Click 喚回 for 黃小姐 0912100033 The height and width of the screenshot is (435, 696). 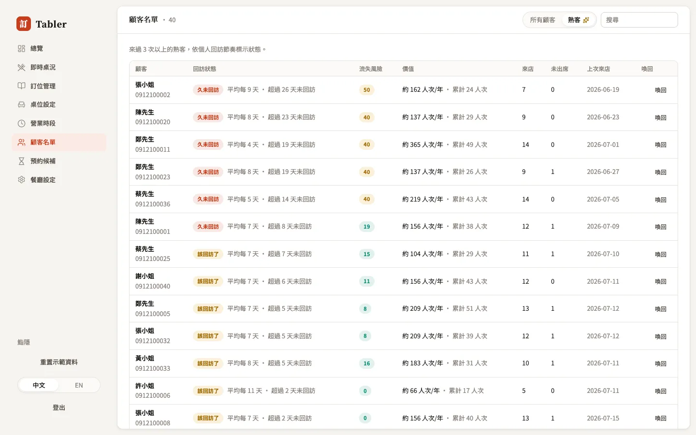tap(660, 363)
